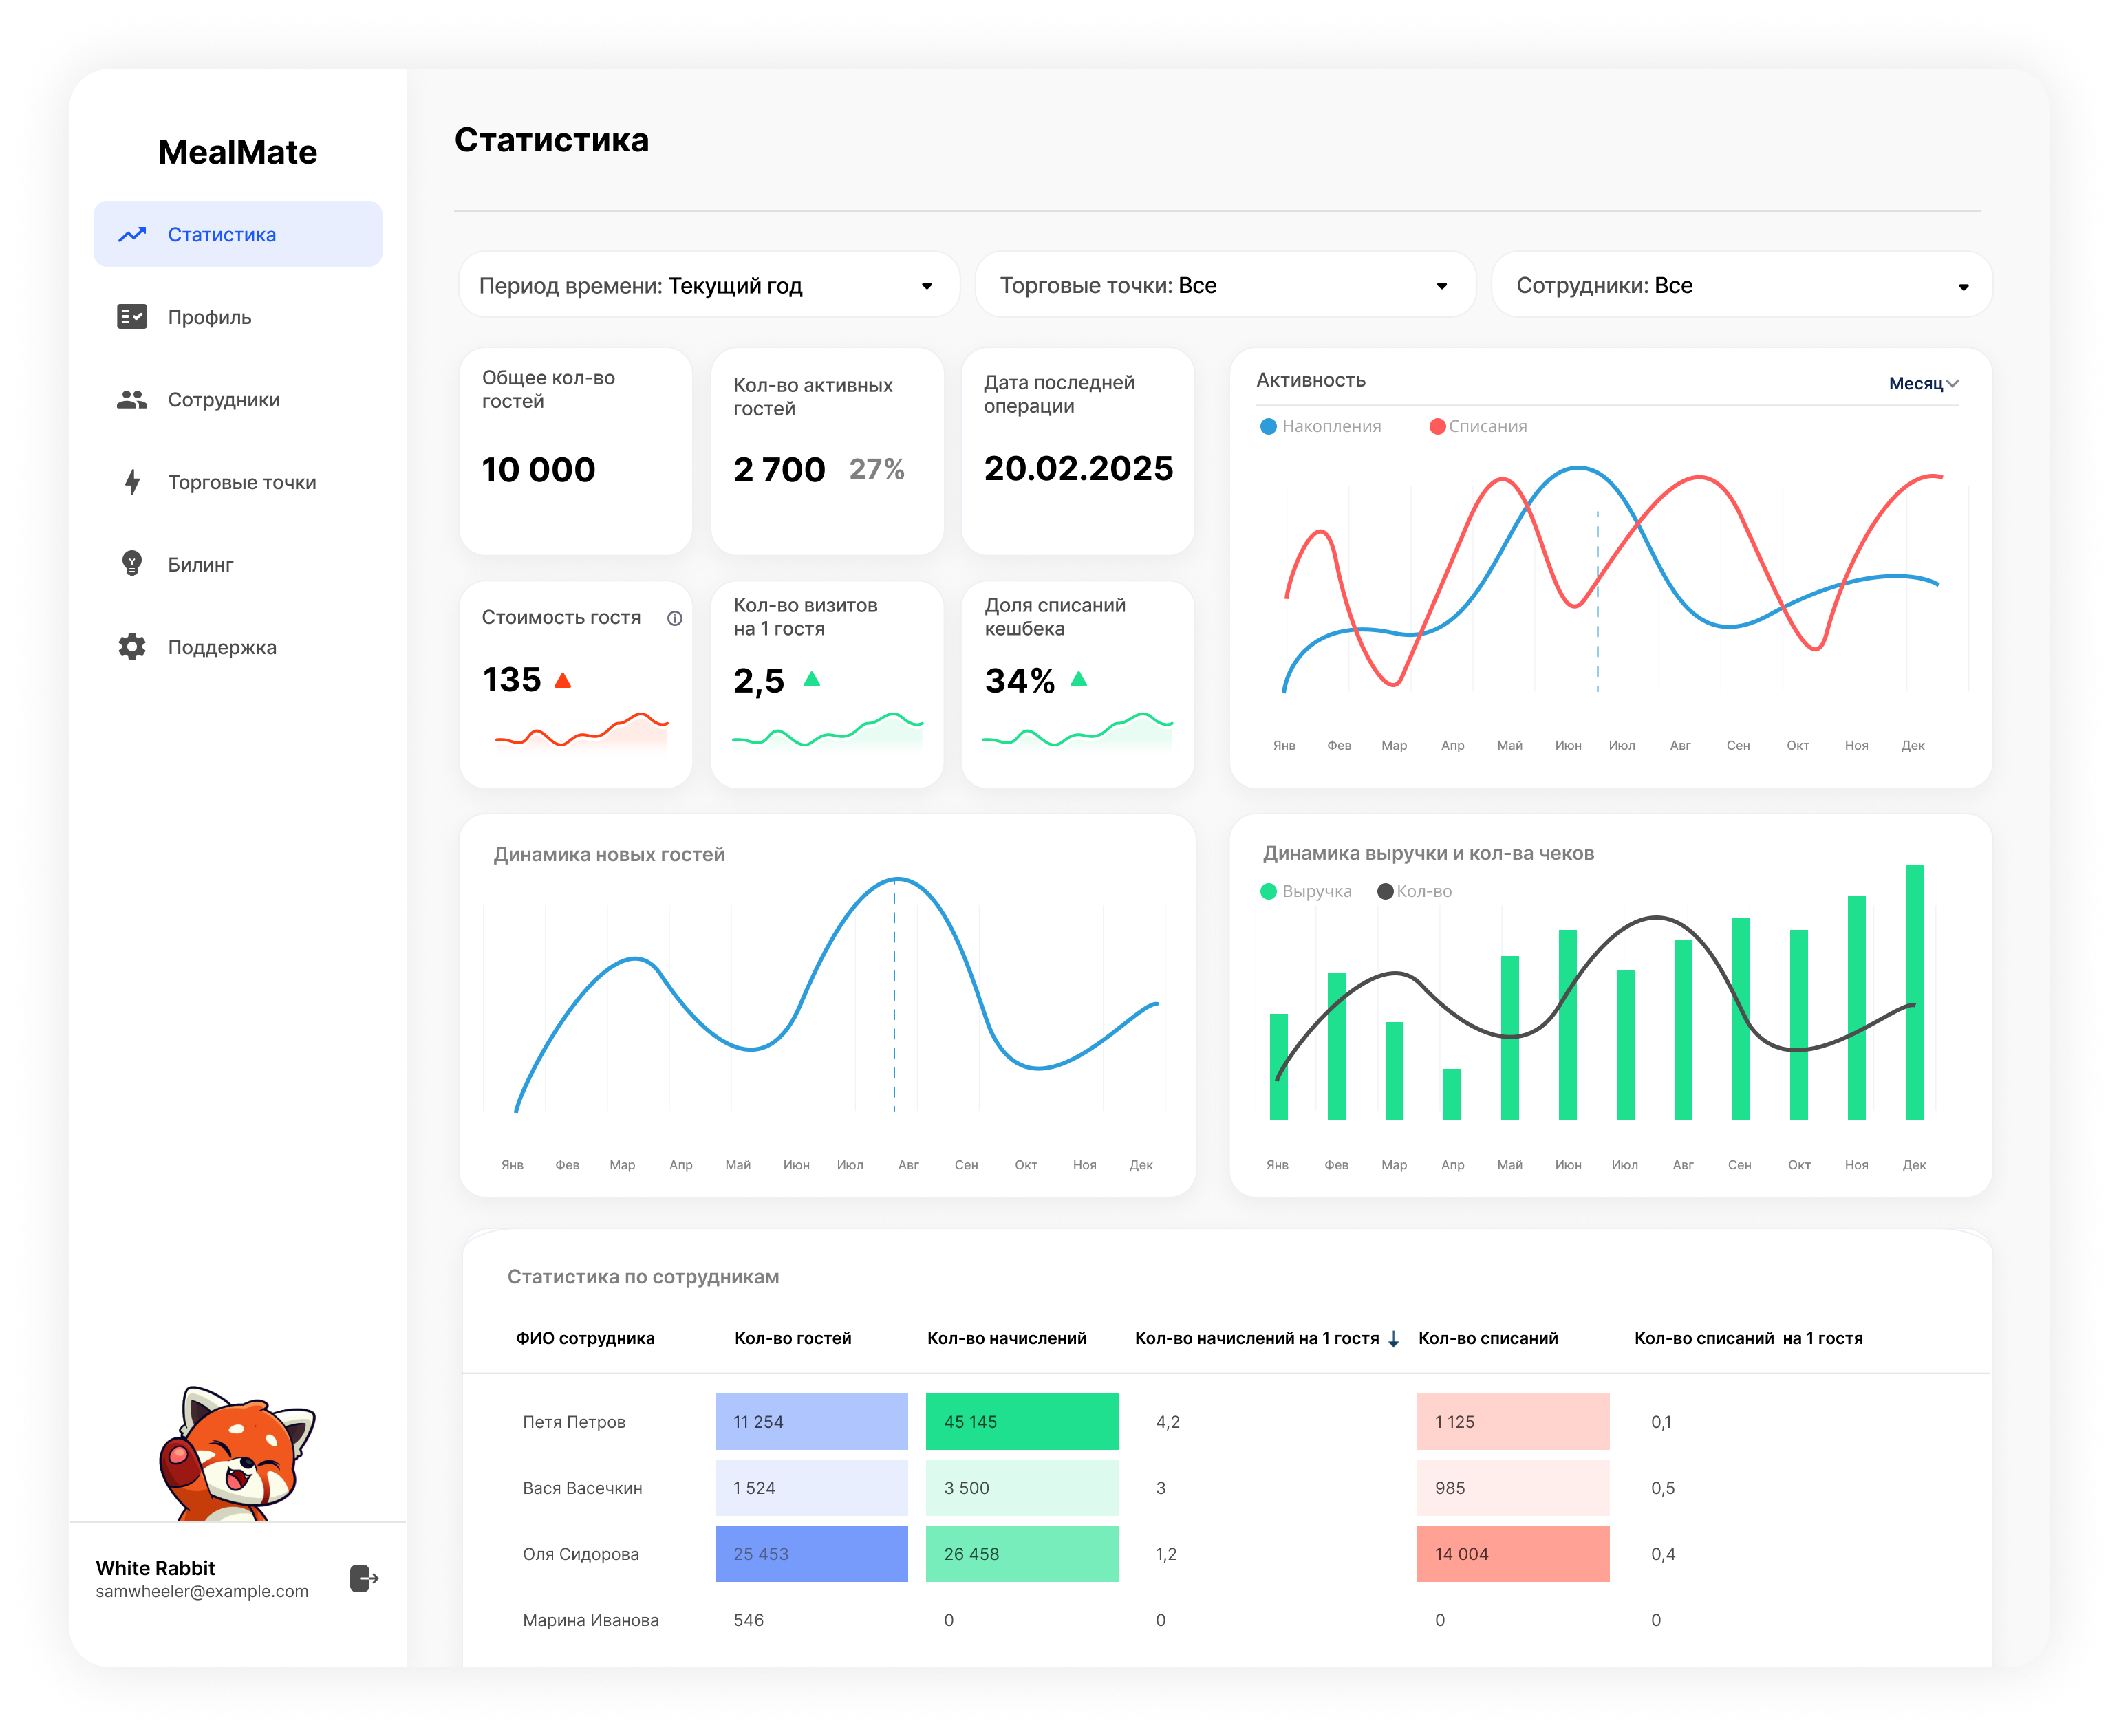2119x1736 pixels.
Task: Click the logout icon beside White Rabbit
Action: [x=364, y=1579]
